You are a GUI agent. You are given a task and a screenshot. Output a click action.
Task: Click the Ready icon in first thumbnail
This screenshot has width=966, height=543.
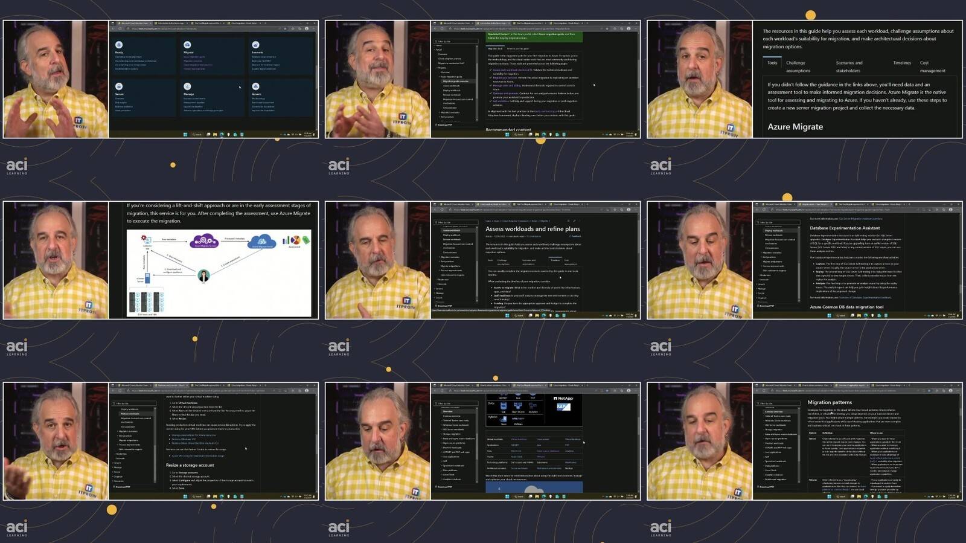119,45
